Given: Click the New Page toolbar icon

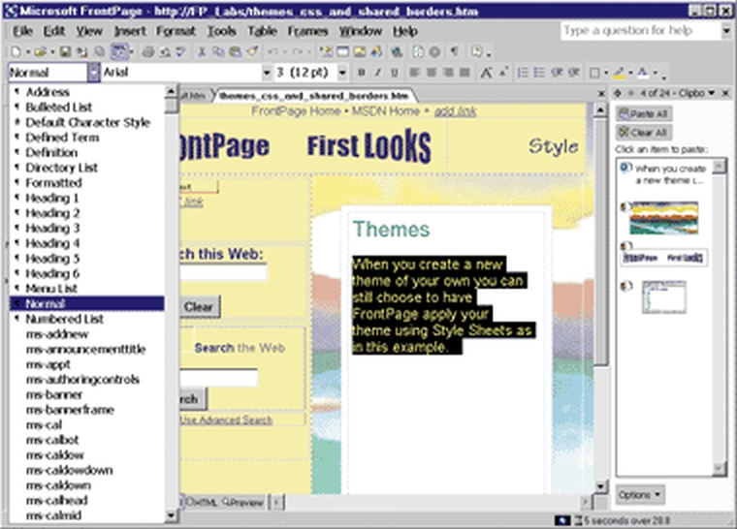Looking at the screenshot, I should pos(16,51).
